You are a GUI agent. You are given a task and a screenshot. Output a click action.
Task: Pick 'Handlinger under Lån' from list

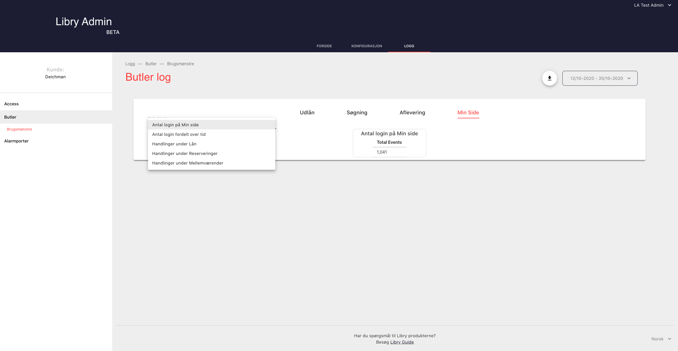[x=174, y=144]
